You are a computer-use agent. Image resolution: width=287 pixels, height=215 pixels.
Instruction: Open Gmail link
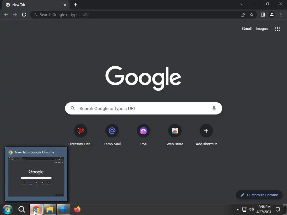(247, 29)
